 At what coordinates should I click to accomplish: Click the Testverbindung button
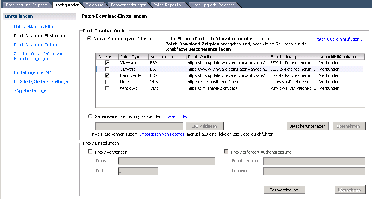point(284,190)
